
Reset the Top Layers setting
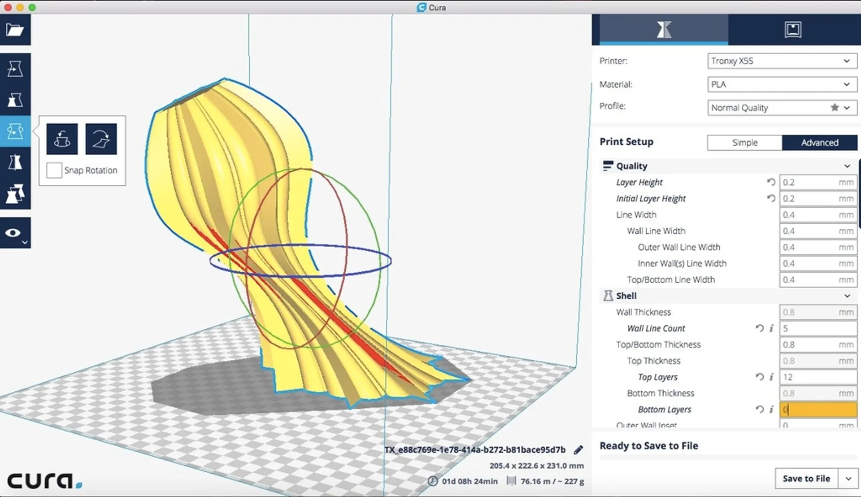[x=759, y=377]
